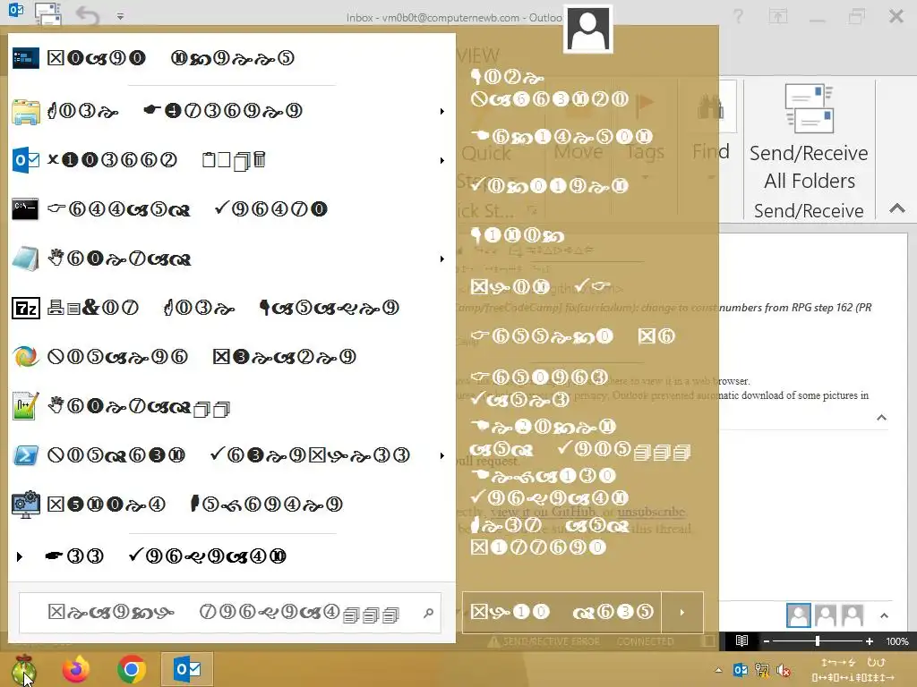Open shut down options arrow in Start menu
Screen dimensions: 917x687
(x=681, y=612)
